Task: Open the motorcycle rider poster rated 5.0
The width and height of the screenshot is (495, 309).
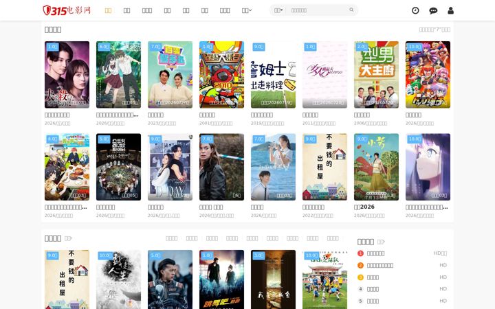Action: point(170,279)
